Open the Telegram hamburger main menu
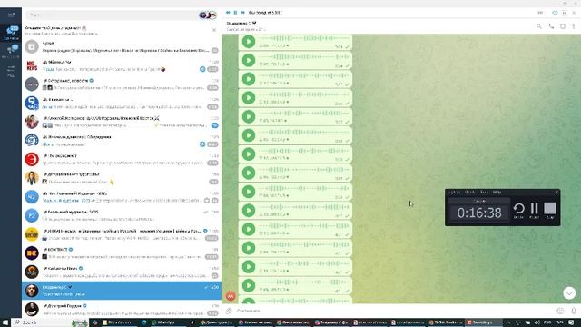581x327 pixels. 11,15
